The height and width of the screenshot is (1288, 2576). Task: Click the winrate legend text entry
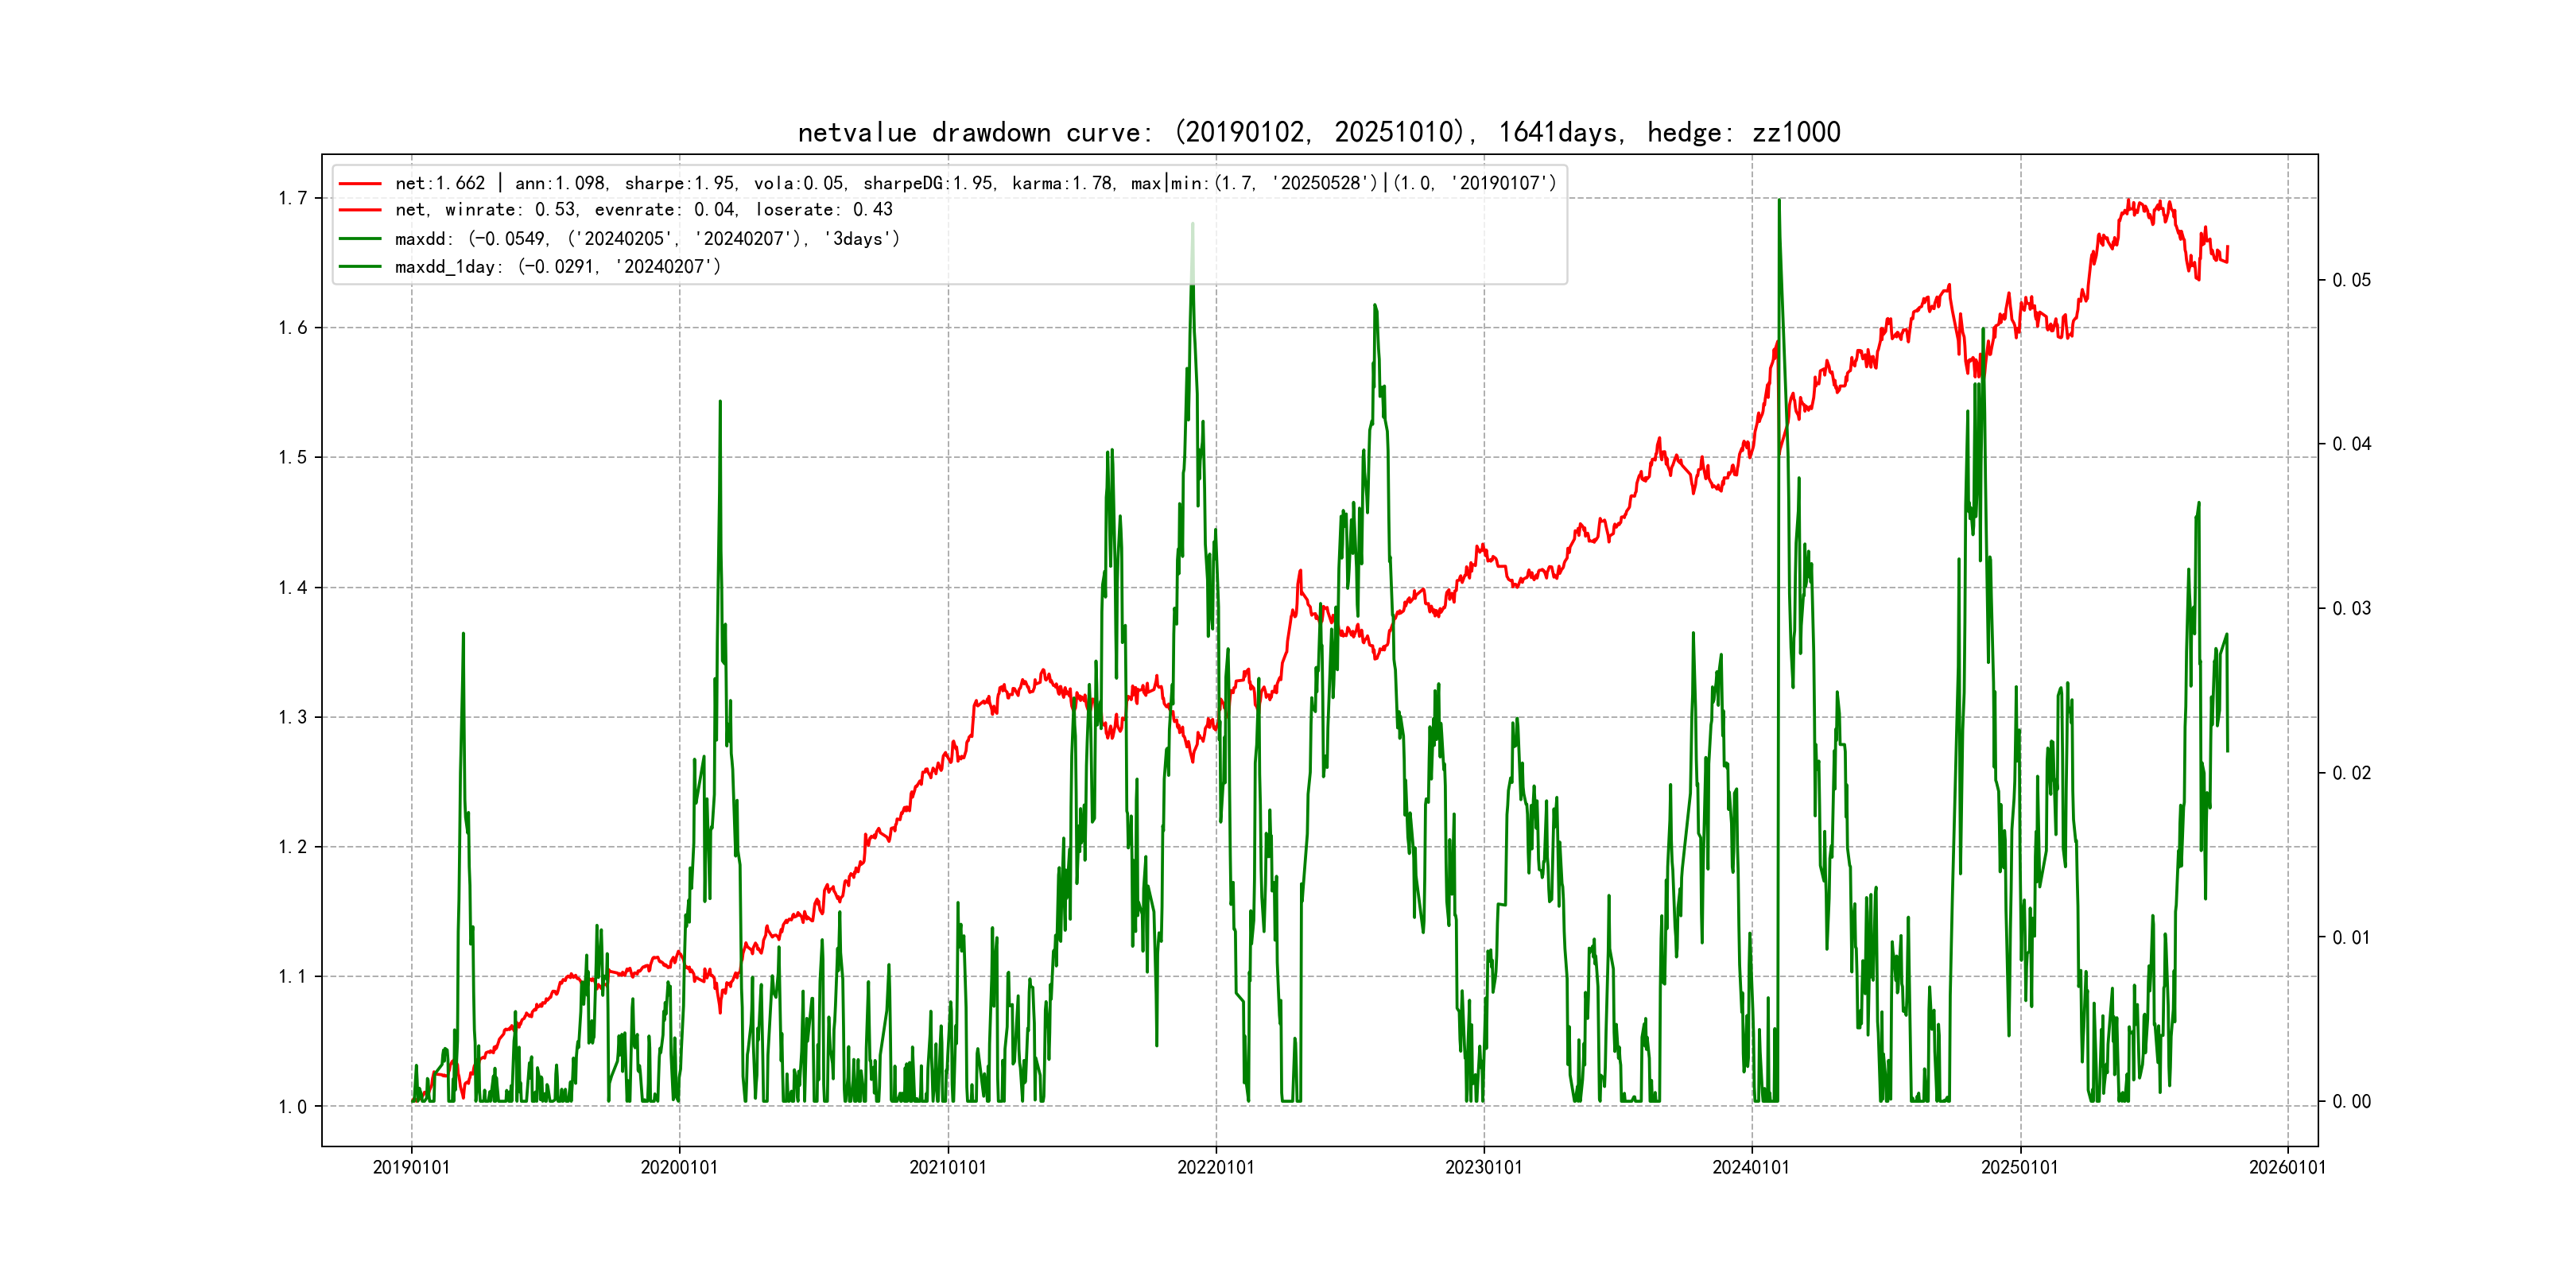click(643, 210)
